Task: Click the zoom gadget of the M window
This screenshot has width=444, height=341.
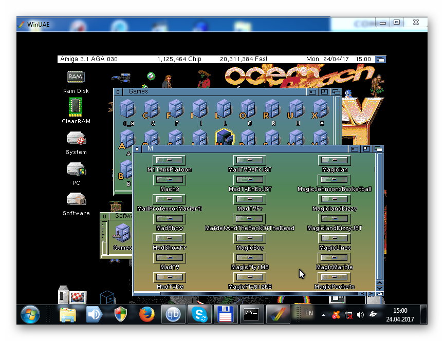Action: (x=367, y=149)
